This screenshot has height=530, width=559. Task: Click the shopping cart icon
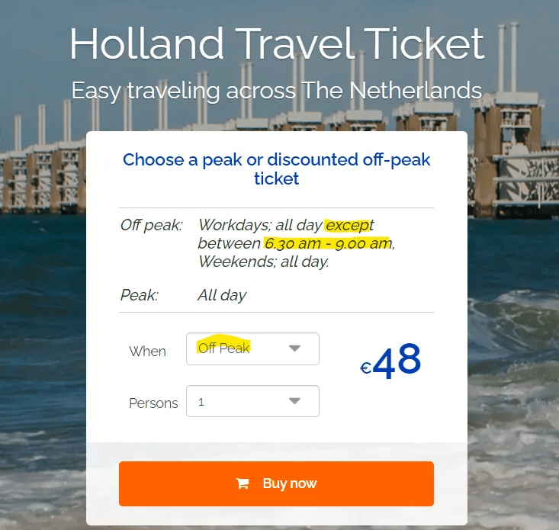coord(243,483)
